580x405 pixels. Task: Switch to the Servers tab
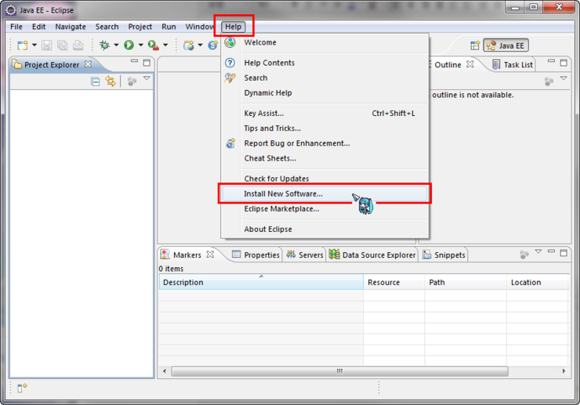[x=305, y=255]
